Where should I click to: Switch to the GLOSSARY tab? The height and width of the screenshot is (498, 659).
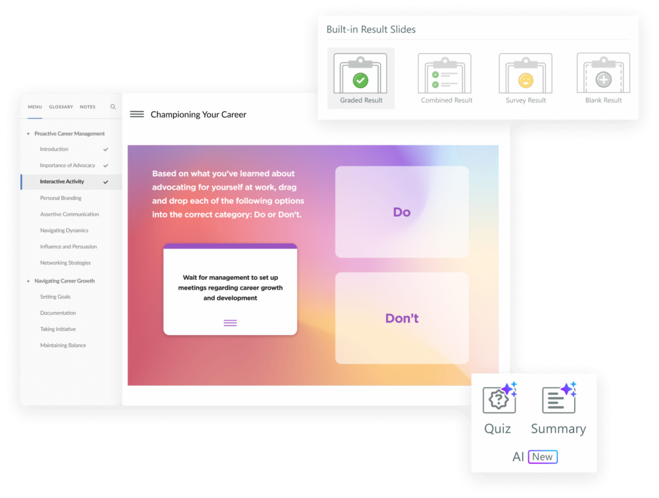pos(61,107)
